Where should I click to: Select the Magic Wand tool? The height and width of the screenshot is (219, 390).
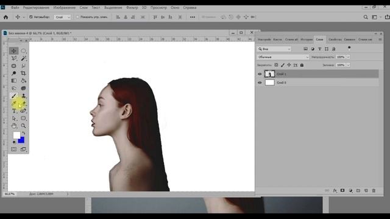[x=23, y=58]
